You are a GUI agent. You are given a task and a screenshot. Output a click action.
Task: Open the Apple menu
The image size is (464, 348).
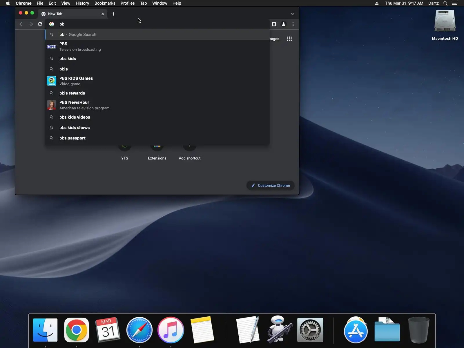(x=8, y=3)
